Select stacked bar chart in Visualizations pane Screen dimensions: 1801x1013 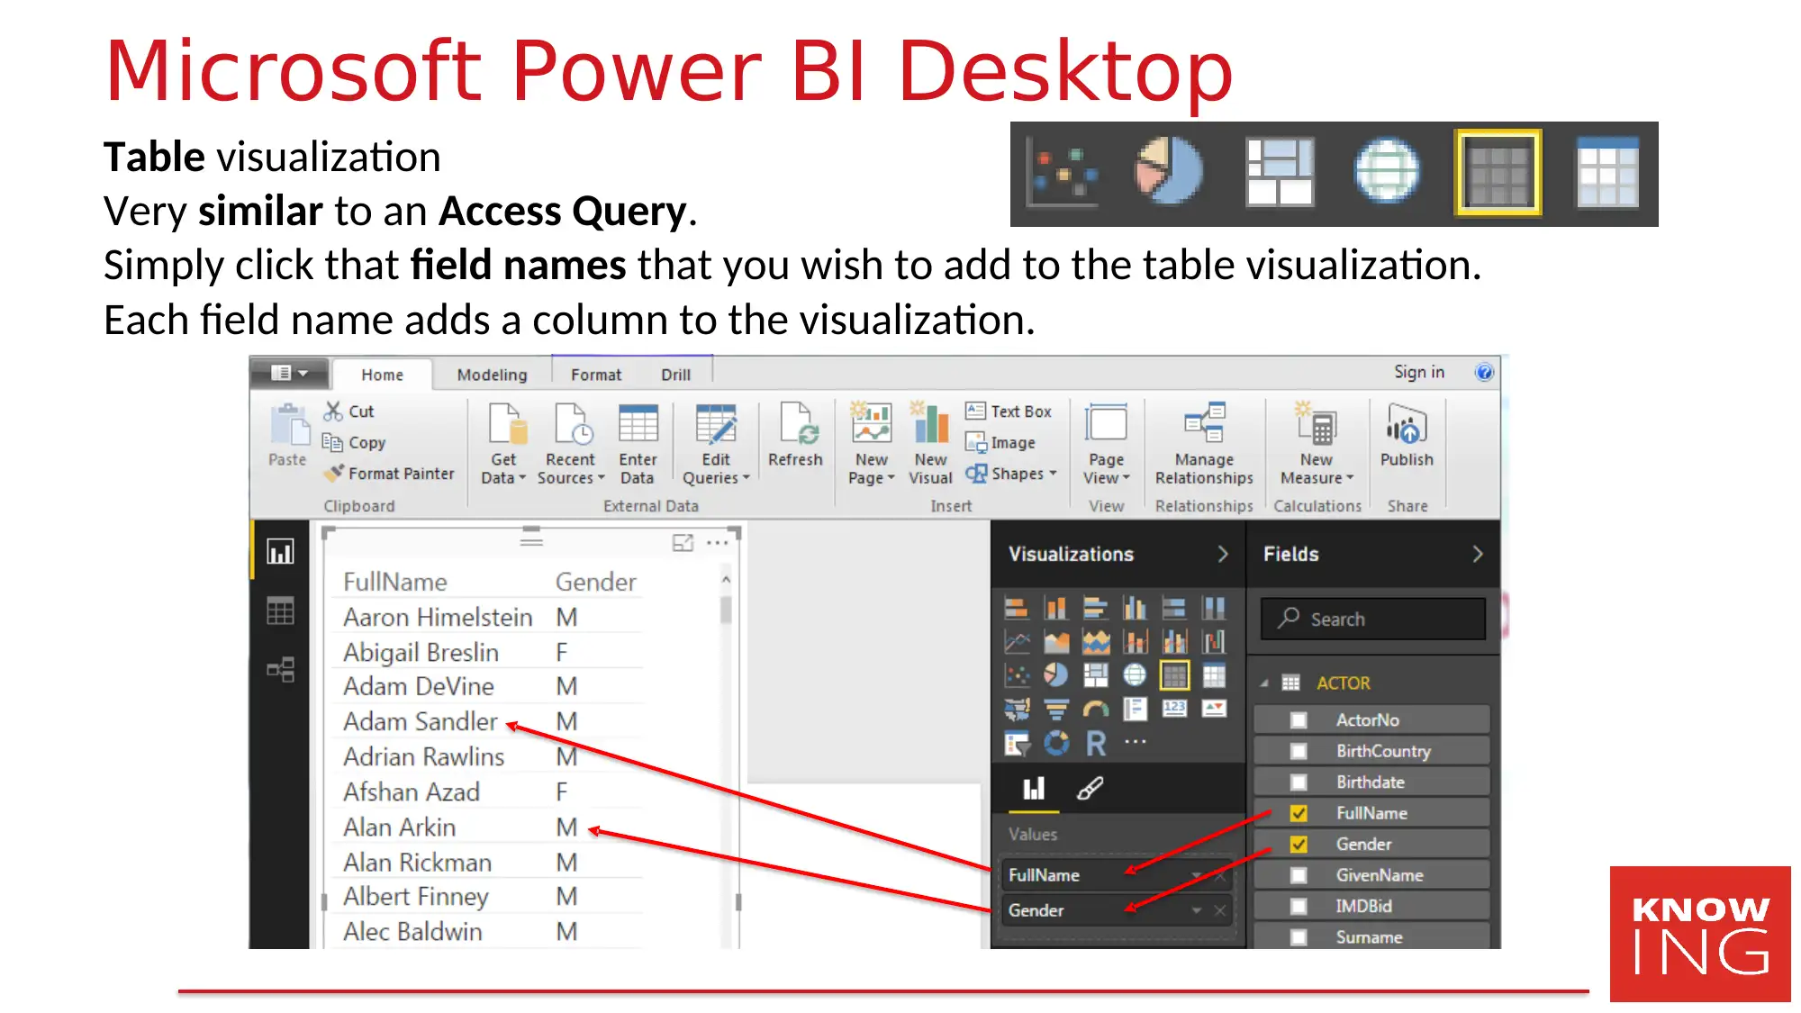tap(1017, 609)
